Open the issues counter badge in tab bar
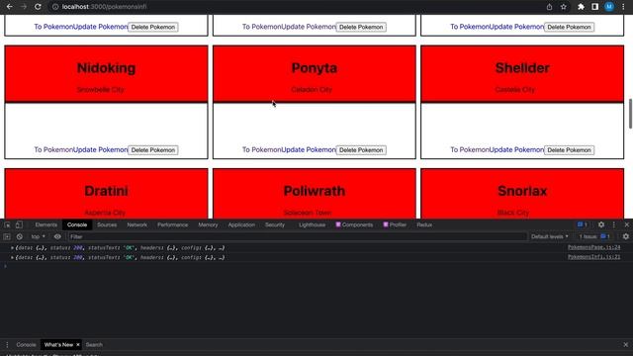The width and height of the screenshot is (633, 356). click(x=582, y=224)
